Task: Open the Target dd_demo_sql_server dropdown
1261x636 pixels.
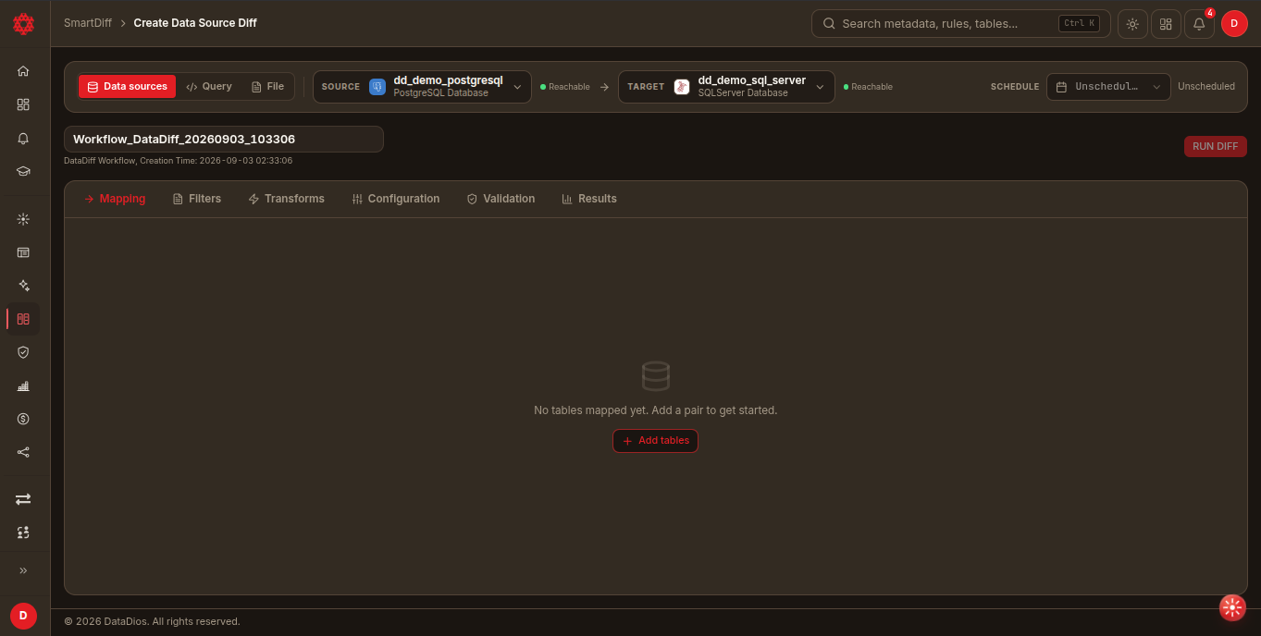Action: (x=726, y=87)
